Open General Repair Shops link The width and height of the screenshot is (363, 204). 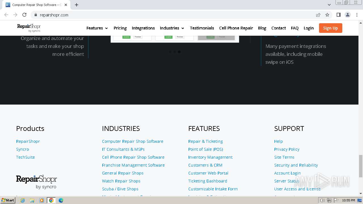tap(123, 173)
